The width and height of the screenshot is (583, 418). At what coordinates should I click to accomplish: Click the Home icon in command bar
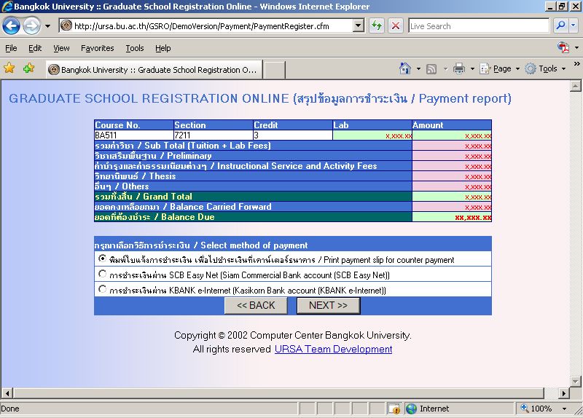coord(405,68)
